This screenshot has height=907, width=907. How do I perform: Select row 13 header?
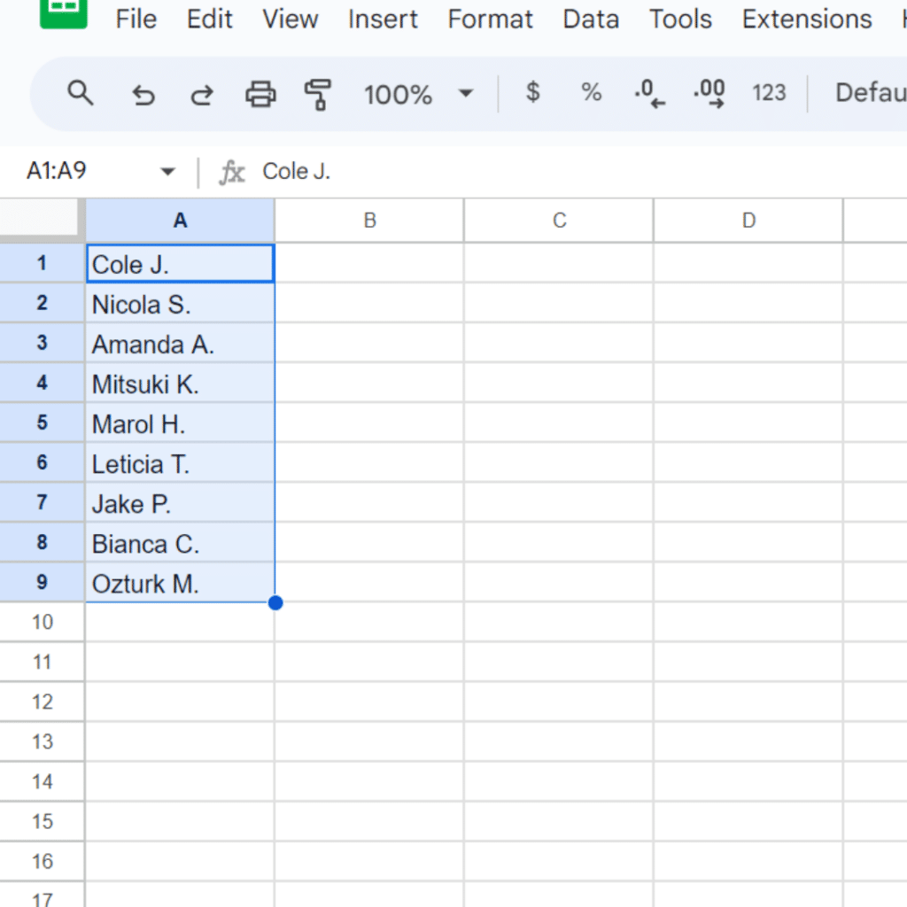click(42, 742)
